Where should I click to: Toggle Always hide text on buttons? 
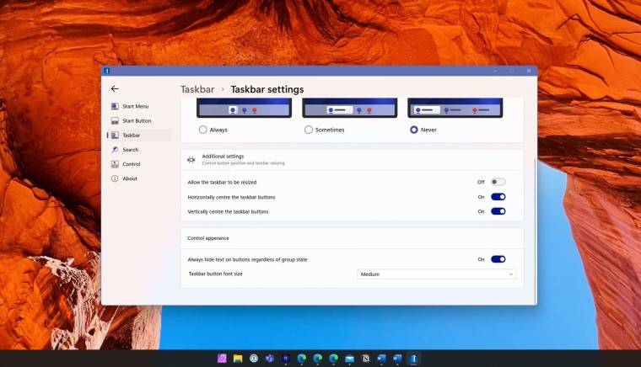point(498,259)
